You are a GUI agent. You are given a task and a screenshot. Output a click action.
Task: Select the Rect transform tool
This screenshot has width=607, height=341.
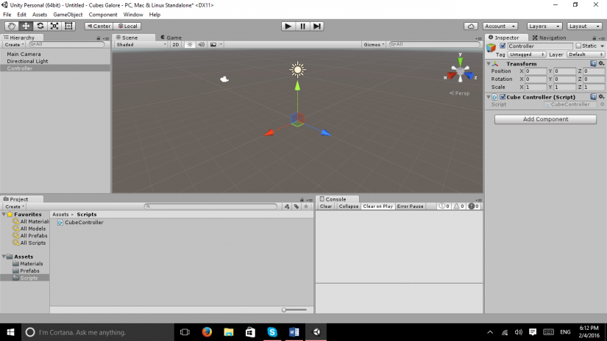(69, 26)
